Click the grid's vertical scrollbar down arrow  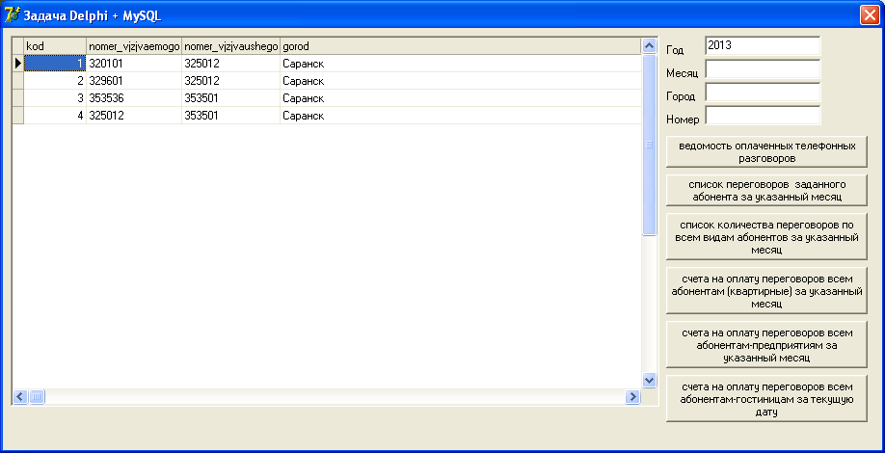pos(649,380)
